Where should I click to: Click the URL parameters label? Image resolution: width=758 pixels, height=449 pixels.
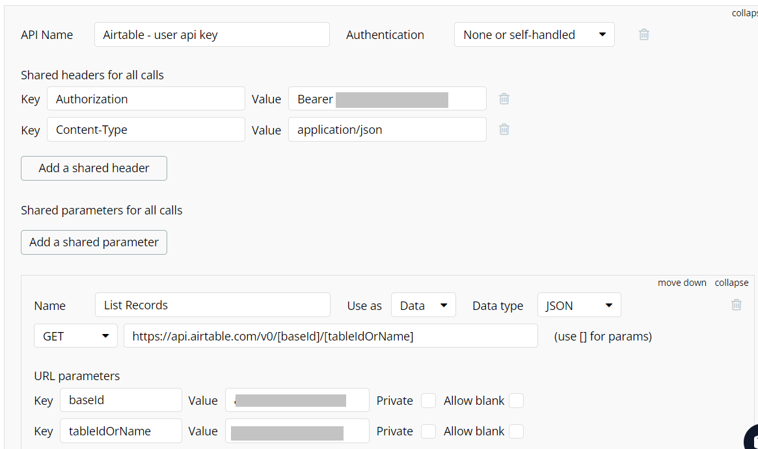click(77, 376)
